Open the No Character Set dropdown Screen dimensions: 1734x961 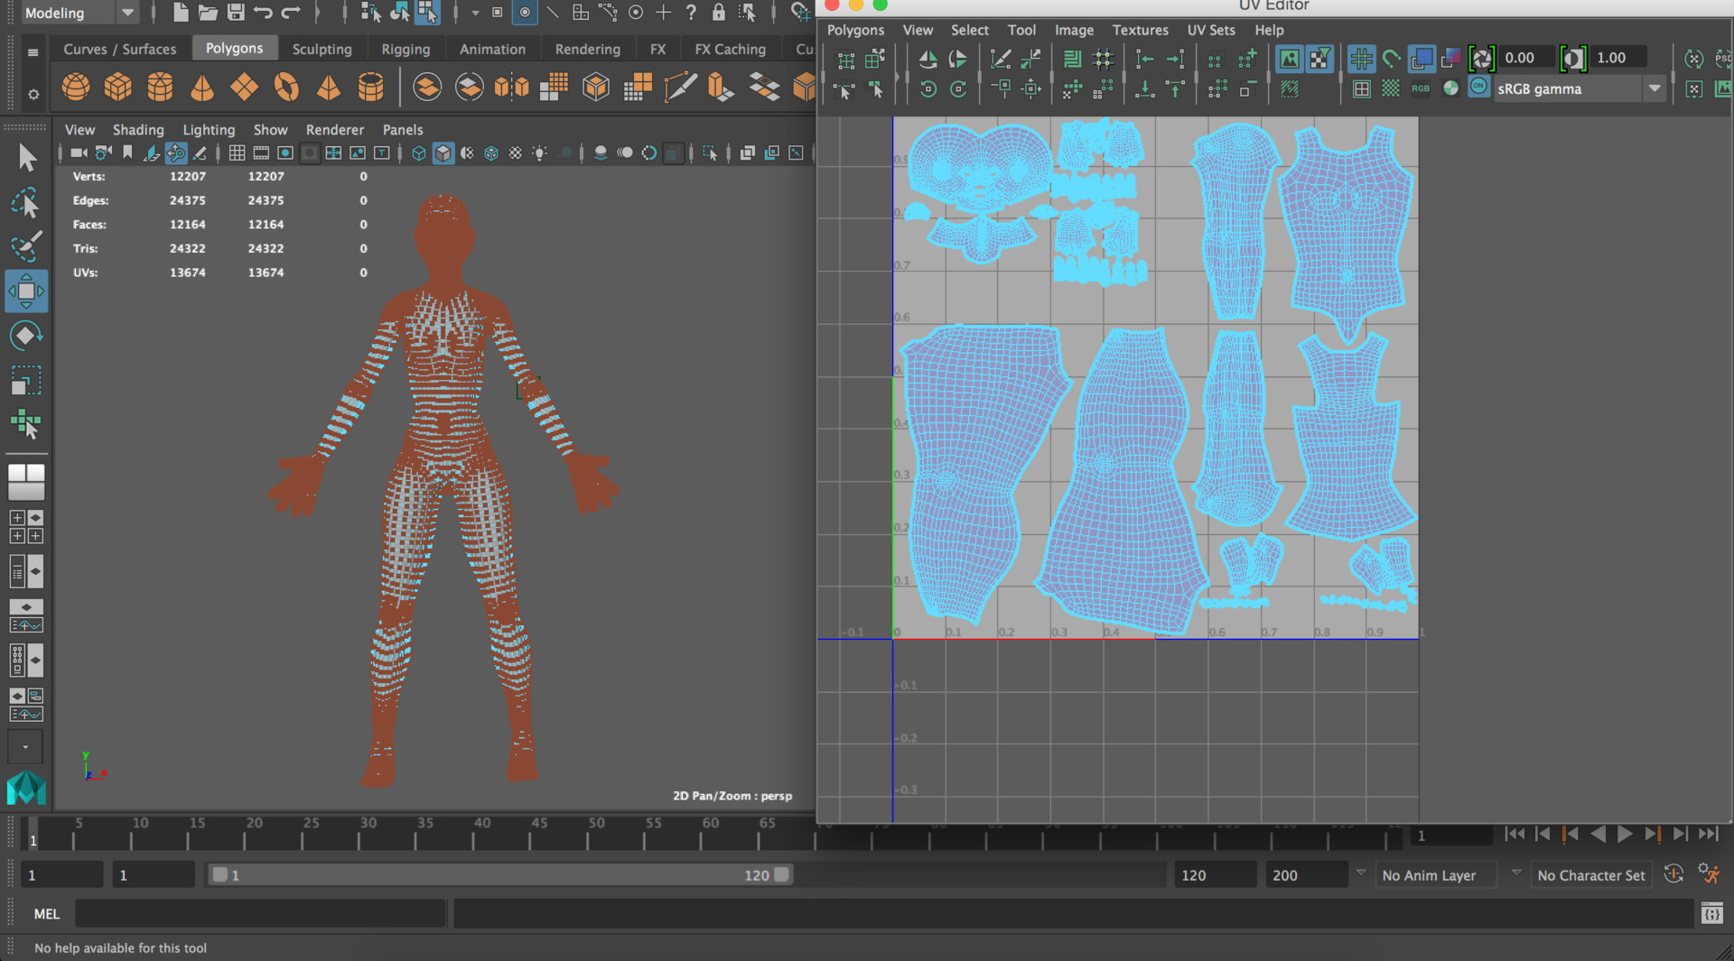tap(1592, 874)
